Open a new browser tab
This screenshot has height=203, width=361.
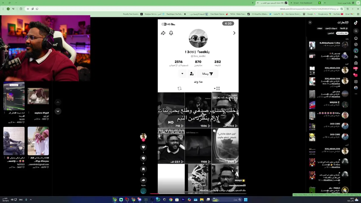point(253,3)
